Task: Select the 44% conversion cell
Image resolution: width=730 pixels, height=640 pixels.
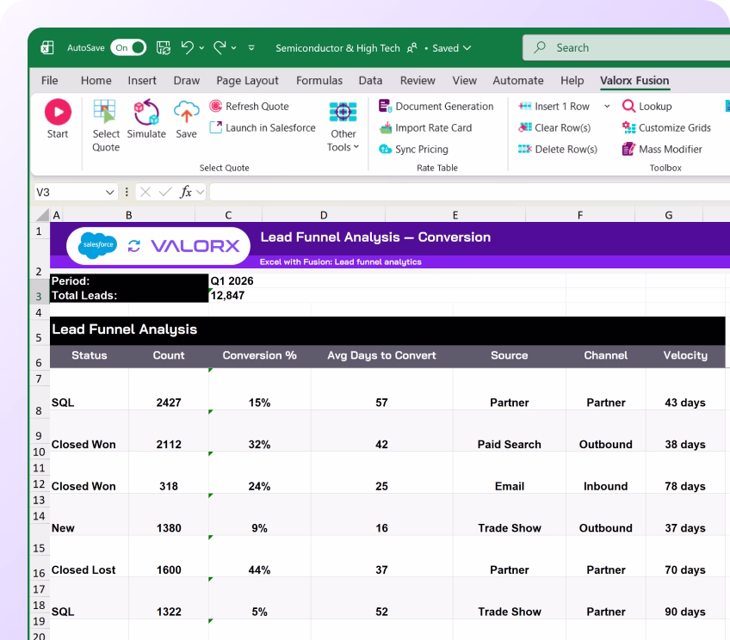Action: point(259,569)
